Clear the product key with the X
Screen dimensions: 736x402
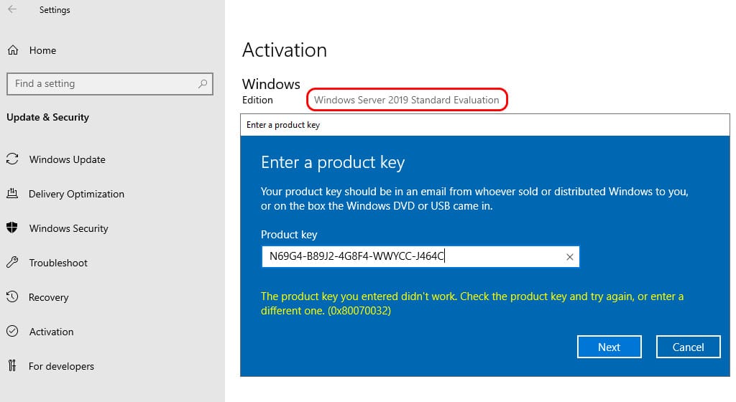pyautogui.click(x=569, y=257)
